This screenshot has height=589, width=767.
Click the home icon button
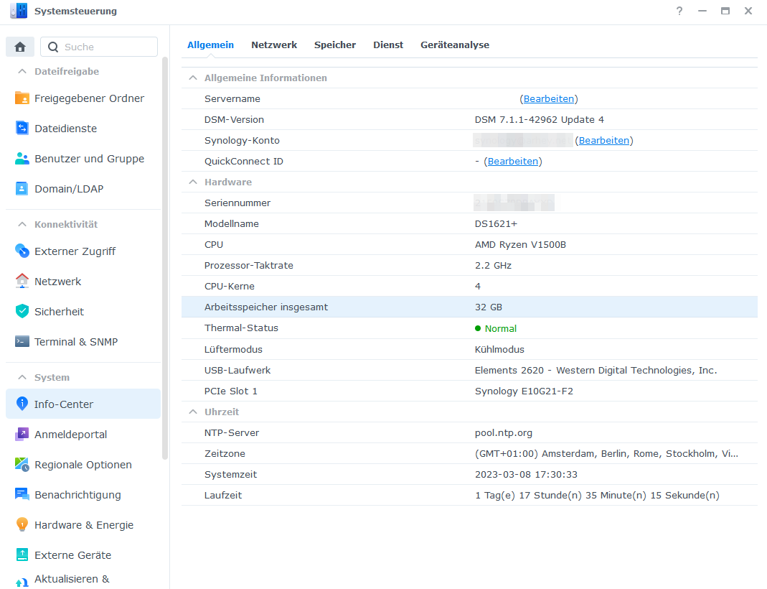[x=20, y=47]
